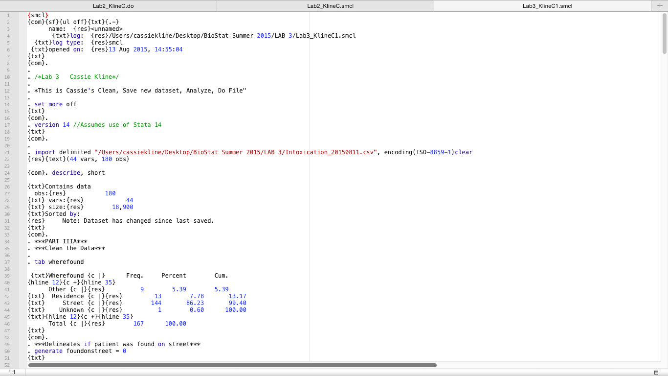The height and width of the screenshot is (376, 668).
Task: Click the 'Other' row with 5.39 percent
Action: tap(138, 289)
